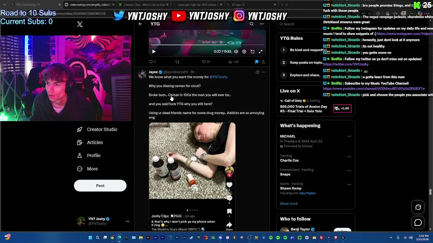This screenshot has height=243, width=433.
Task: Open more options on Jayce's post
Action: (x=264, y=72)
